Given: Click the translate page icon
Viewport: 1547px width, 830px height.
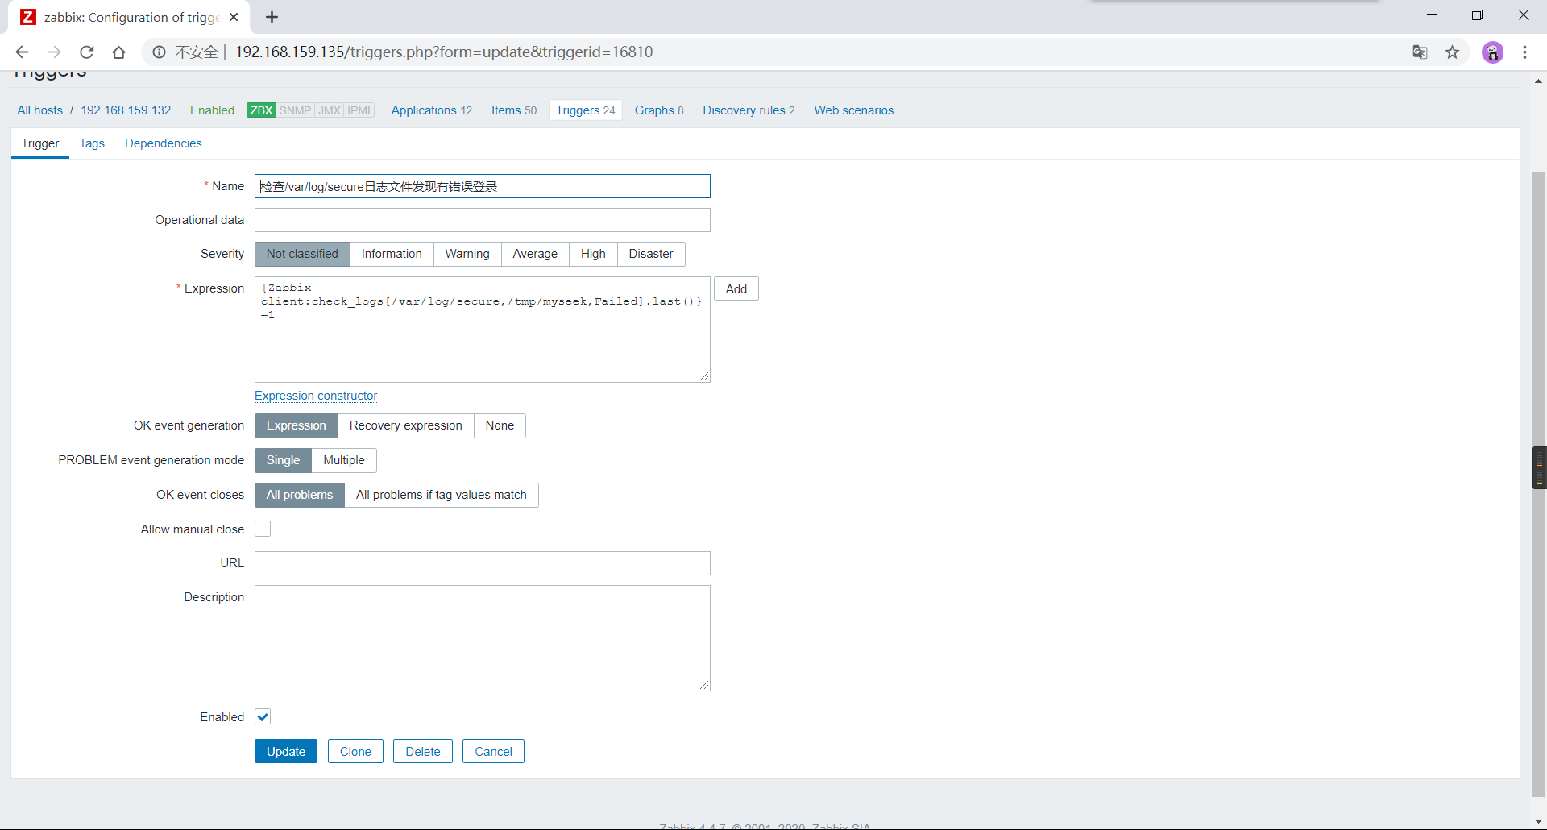Looking at the screenshot, I should click(1420, 52).
